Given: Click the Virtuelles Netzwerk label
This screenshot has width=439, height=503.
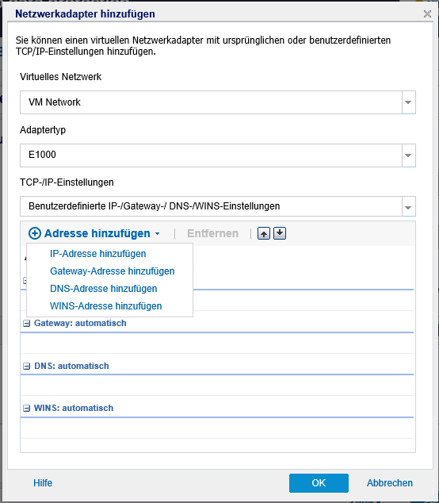Looking at the screenshot, I should 60,77.
